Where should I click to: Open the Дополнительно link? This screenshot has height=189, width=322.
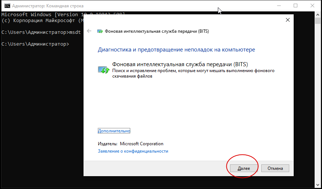(x=114, y=131)
